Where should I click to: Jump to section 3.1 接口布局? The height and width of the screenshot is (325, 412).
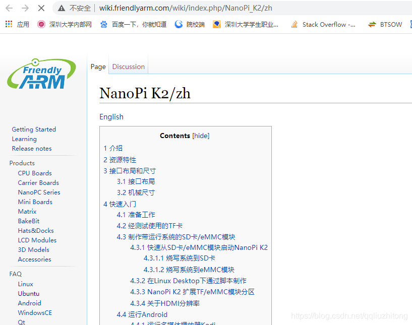136,181
